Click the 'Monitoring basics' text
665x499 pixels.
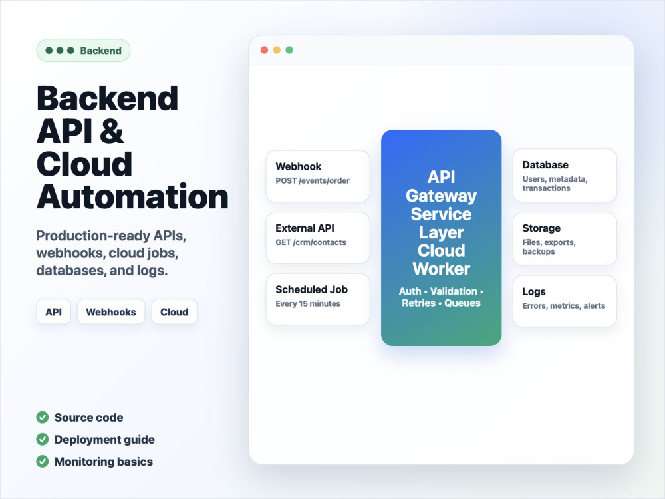coord(104,462)
